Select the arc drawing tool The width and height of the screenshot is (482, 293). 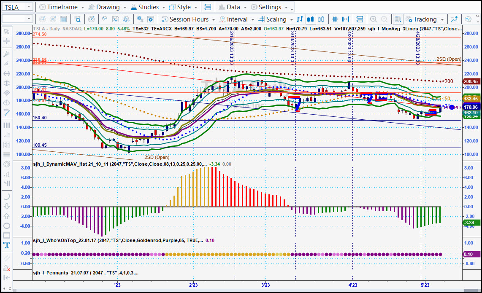pos(6,196)
